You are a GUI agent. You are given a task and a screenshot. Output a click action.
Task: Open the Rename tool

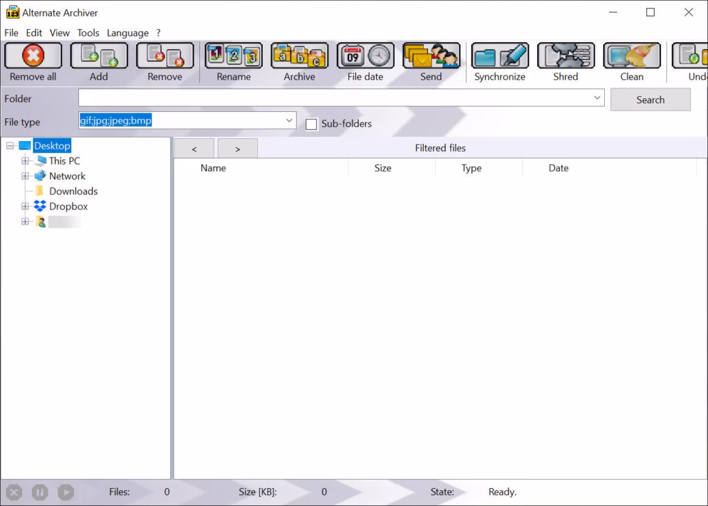click(x=234, y=56)
